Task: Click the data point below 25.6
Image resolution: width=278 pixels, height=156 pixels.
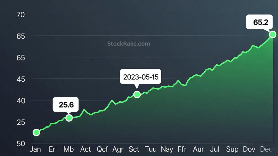Action: click(x=69, y=118)
